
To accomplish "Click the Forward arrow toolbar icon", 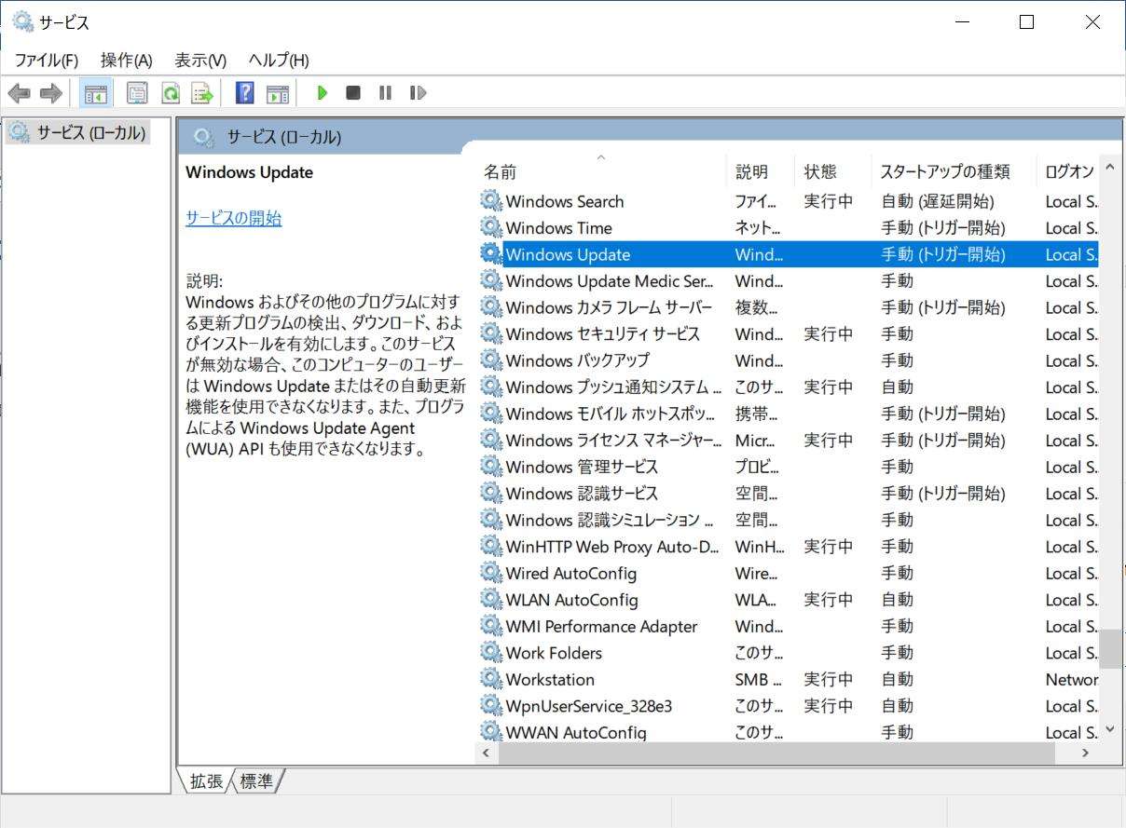I will 51,93.
